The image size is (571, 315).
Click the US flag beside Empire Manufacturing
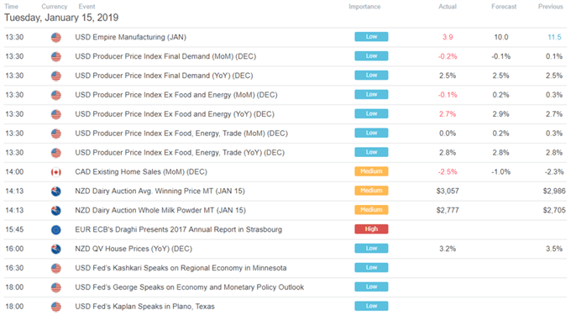tap(55, 38)
